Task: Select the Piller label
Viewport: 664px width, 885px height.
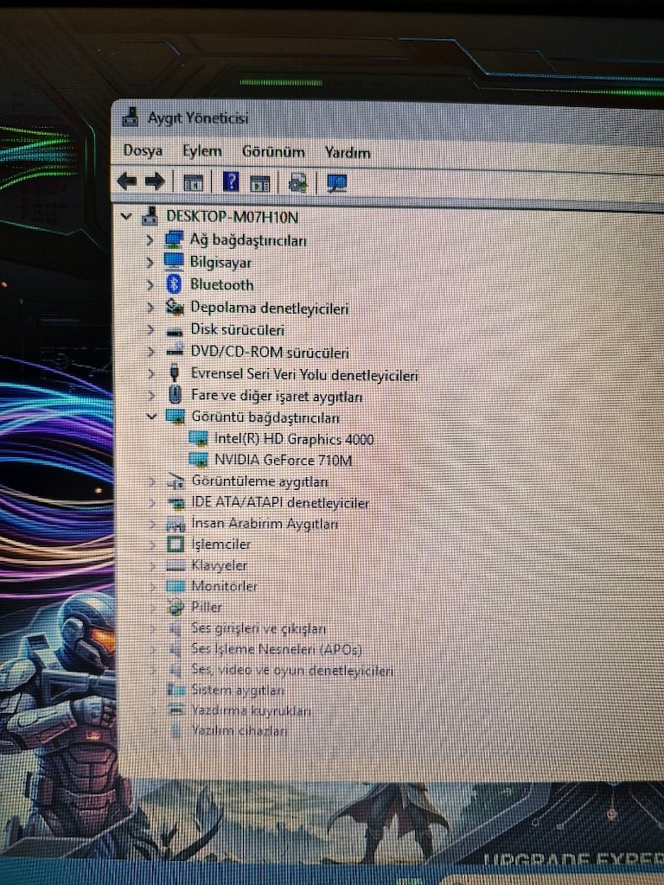Action: click(x=206, y=607)
